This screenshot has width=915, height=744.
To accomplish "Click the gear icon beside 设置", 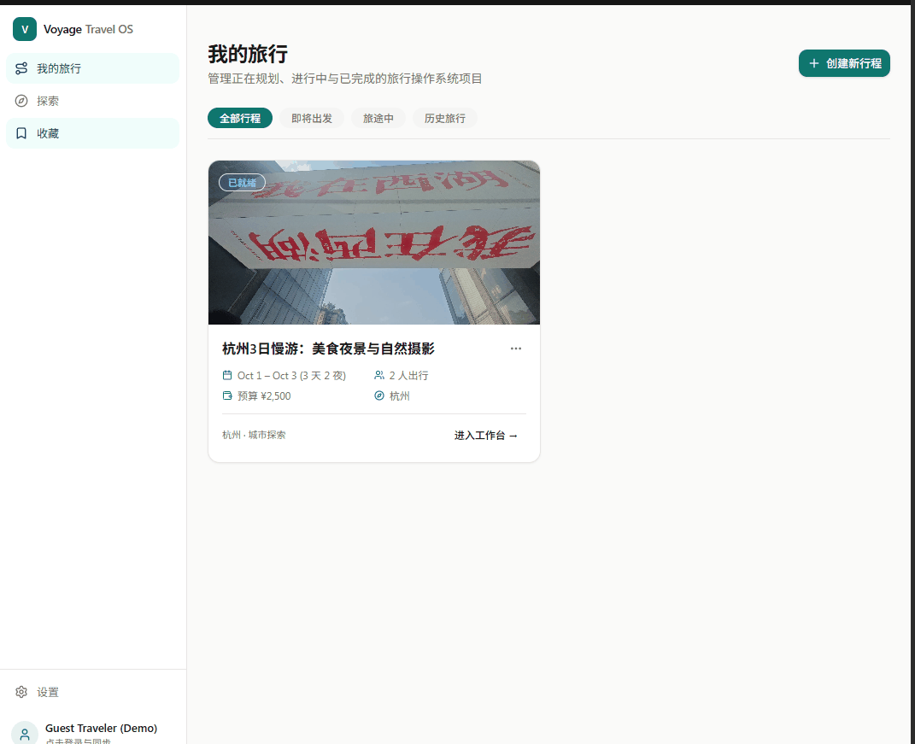I will pos(21,692).
